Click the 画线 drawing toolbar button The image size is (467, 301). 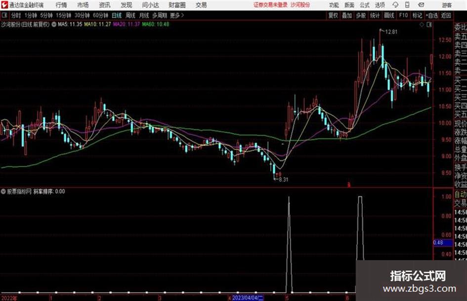389,15
